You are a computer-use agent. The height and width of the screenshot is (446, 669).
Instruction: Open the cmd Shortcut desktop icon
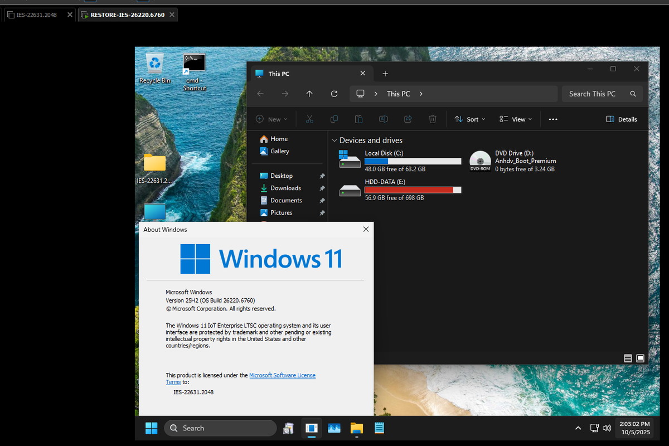click(x=194, y=72)
